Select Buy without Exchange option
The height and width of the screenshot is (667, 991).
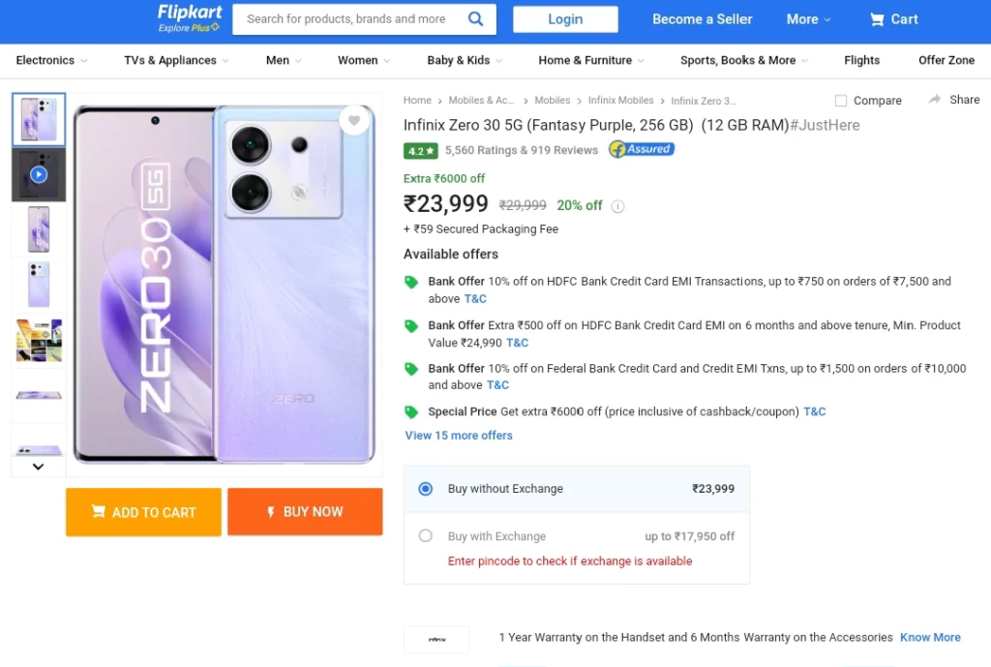coord(426,489)
